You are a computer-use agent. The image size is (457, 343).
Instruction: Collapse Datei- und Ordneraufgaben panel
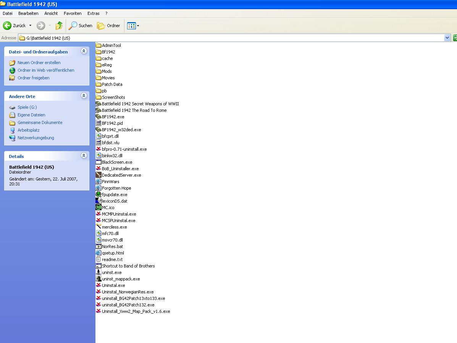[x=84, y=51]
